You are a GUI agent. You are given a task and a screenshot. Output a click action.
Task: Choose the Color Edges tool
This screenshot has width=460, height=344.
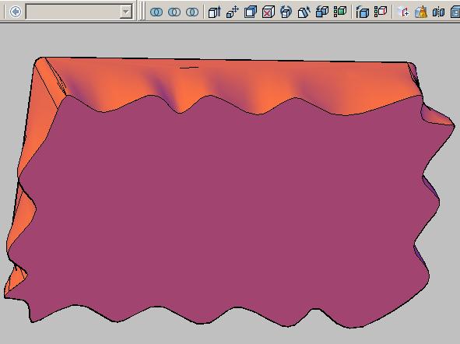(x=381, y=12)
